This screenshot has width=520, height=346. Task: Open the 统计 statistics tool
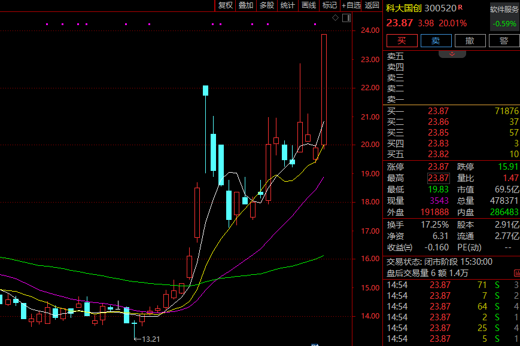tap(288, 5)
